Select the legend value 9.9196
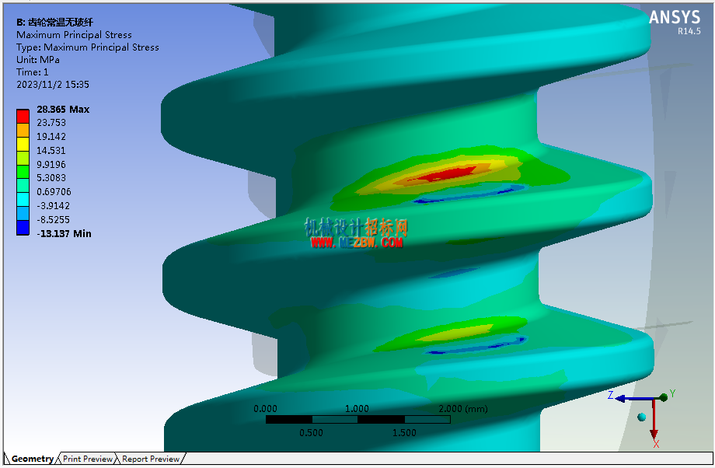 51,164
